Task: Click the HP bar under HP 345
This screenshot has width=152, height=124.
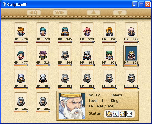Action: click(65, 42)
